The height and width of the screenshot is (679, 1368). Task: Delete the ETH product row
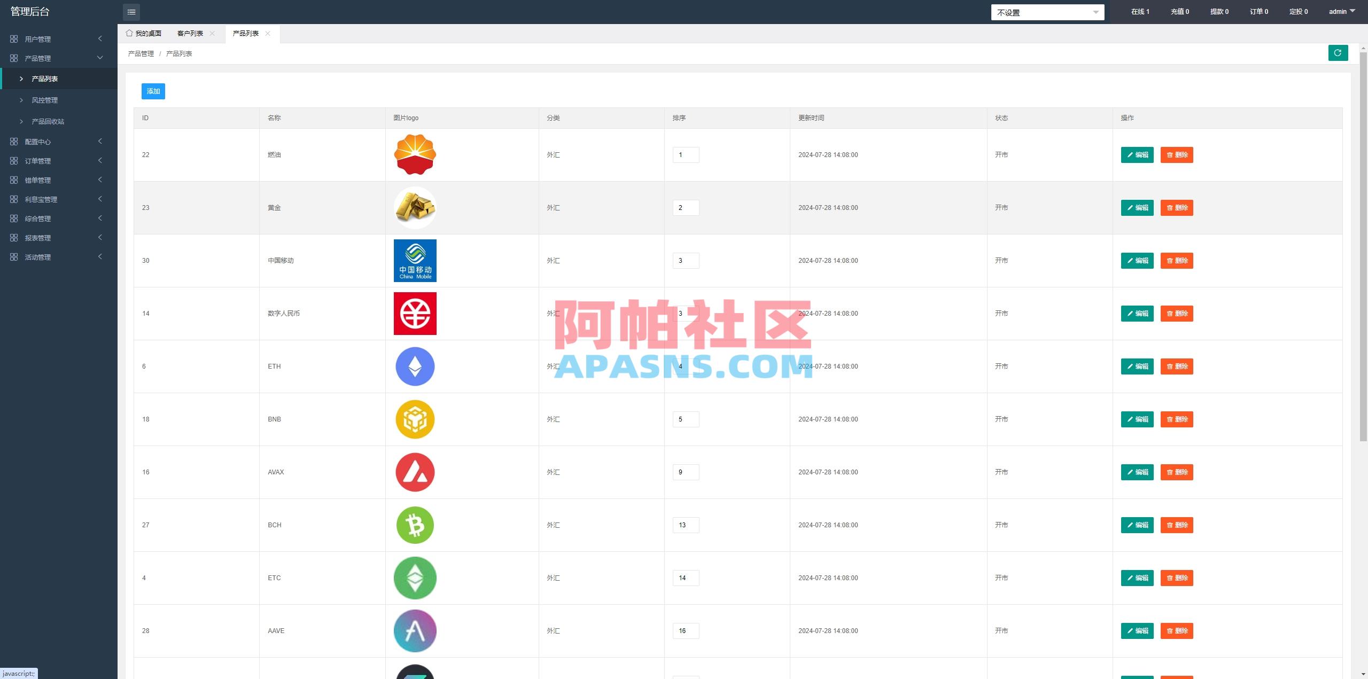[x=1177, y=366]
